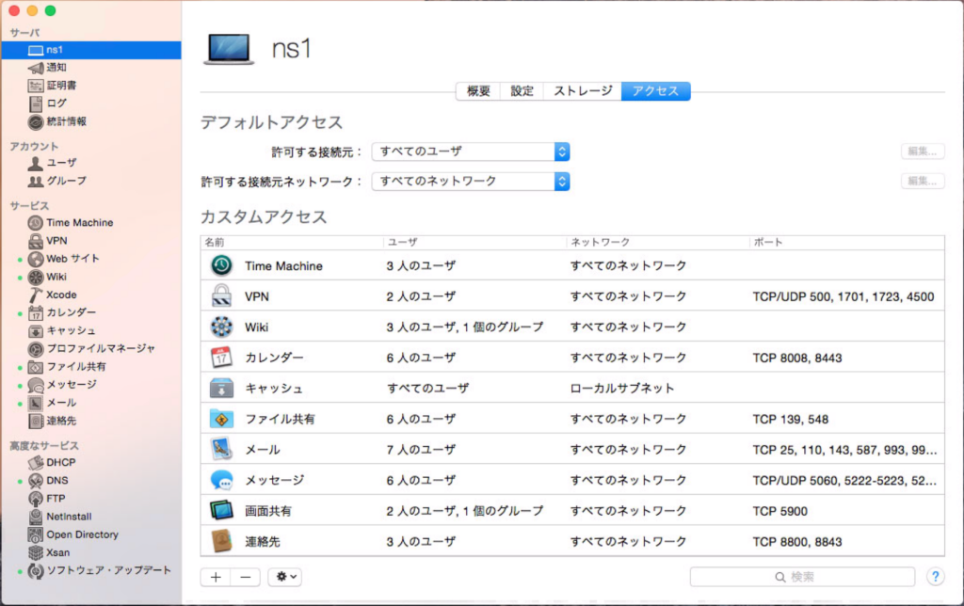Click the help question mark button
The image size is (964, 606).
pyautogui.click(x=935, y=577)
